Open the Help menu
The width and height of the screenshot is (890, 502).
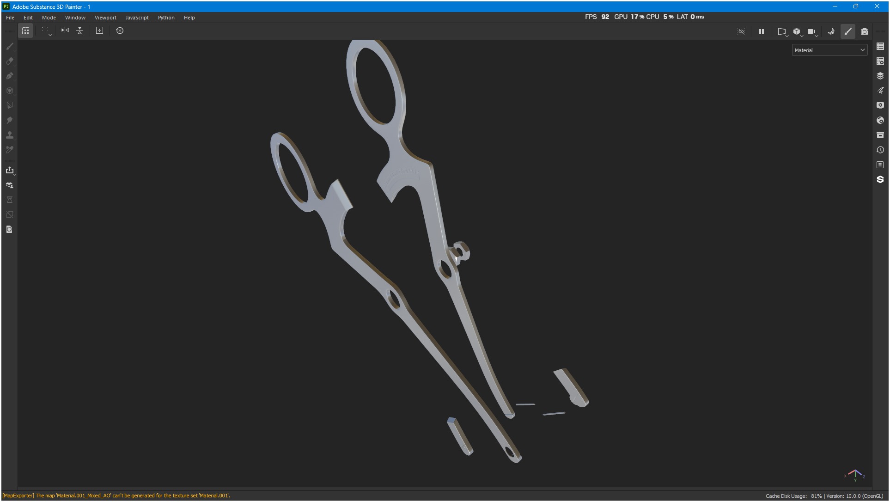tap(189, 18)
